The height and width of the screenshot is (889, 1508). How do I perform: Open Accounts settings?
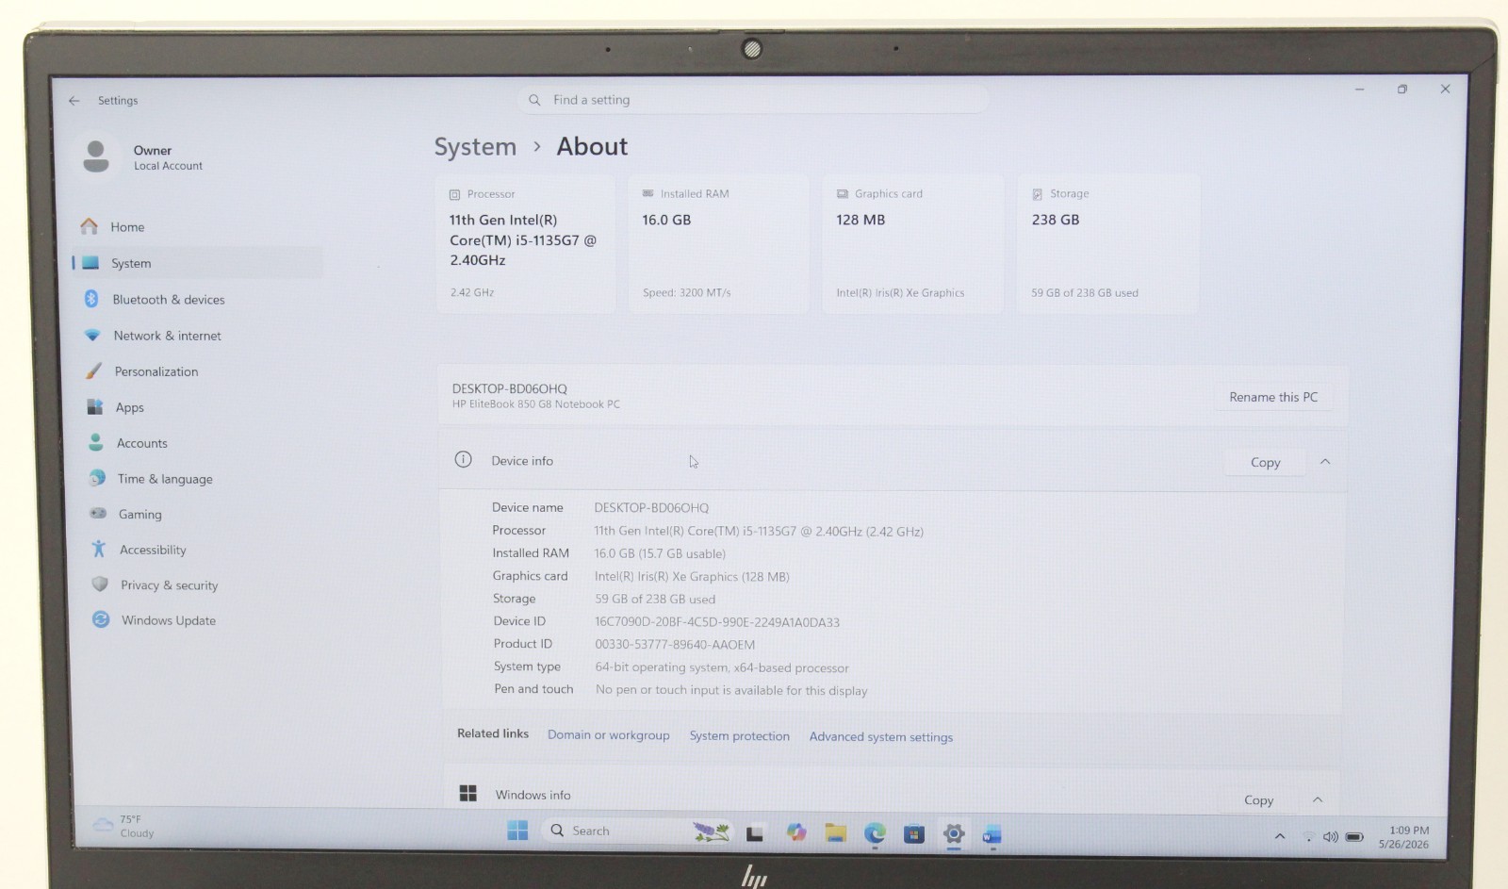tap(141, 443)
